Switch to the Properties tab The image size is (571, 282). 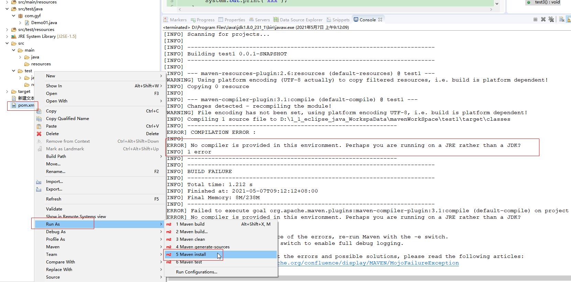coord(232,20)
